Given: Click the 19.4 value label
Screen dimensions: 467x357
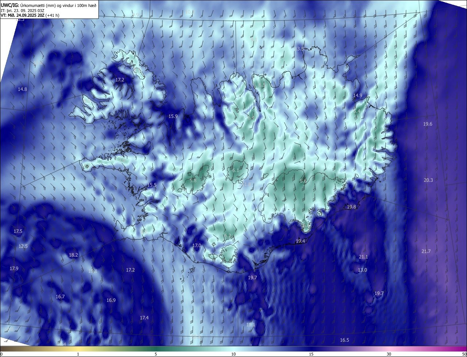Looking at the screenshot, I should [x=300, y=241].
